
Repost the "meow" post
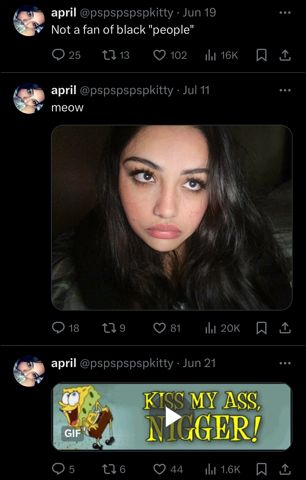(x=109, y=328)
